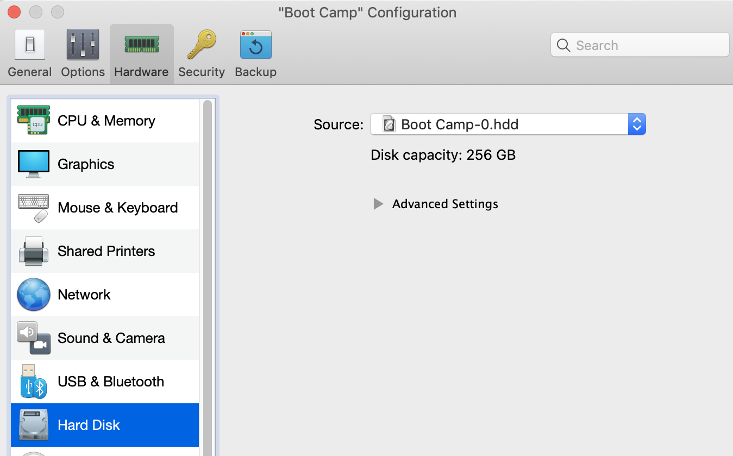Select the Graphics monitor icon
The width and height of the screenshot is (733, 456).
(34, 164)
